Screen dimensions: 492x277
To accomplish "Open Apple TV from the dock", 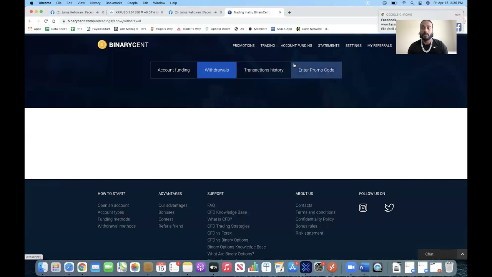I will pyautogui.click(x=214, y=267).
